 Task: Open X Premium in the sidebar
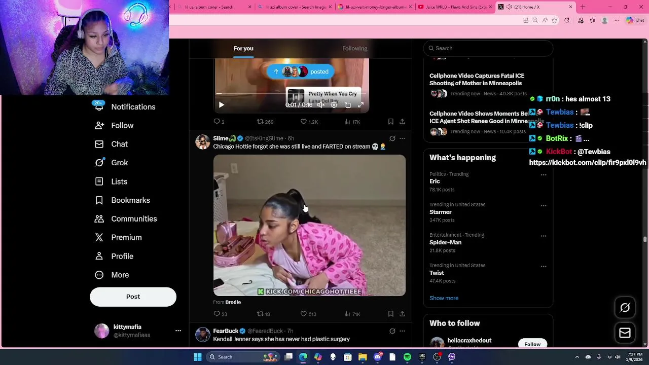point(118,238)
